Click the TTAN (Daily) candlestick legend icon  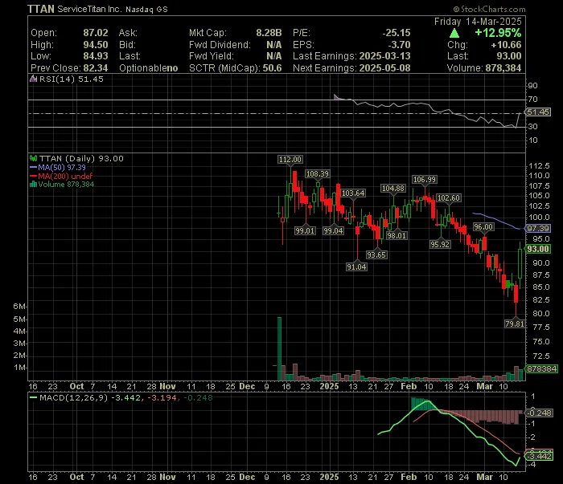click(34, 158)
